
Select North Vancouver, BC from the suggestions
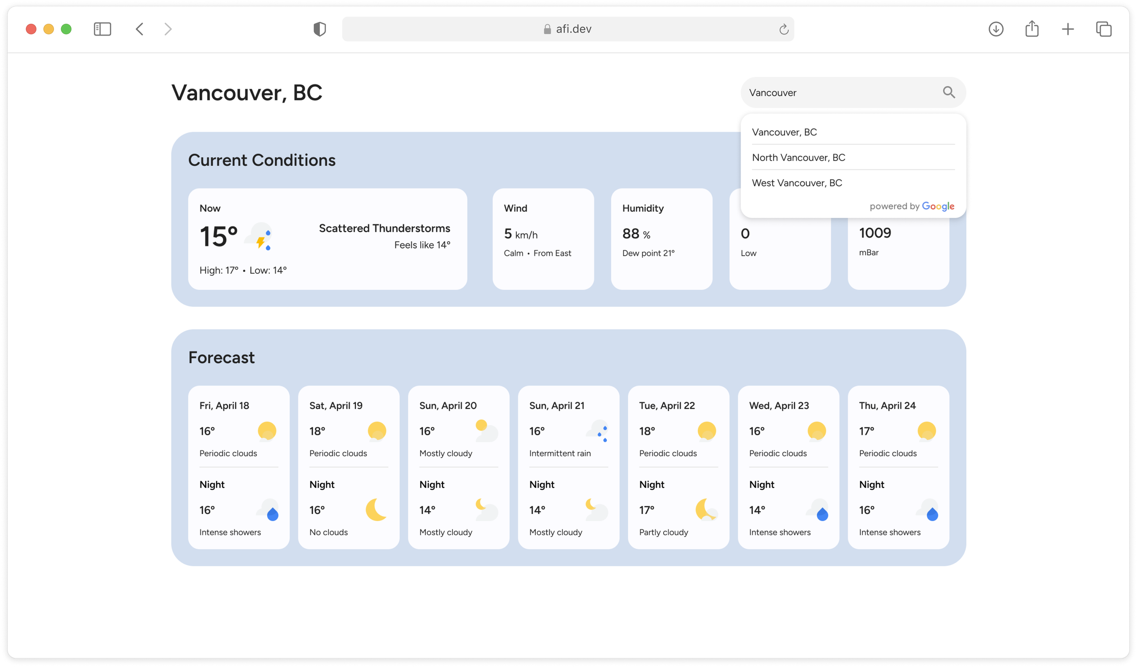point(799,157)
